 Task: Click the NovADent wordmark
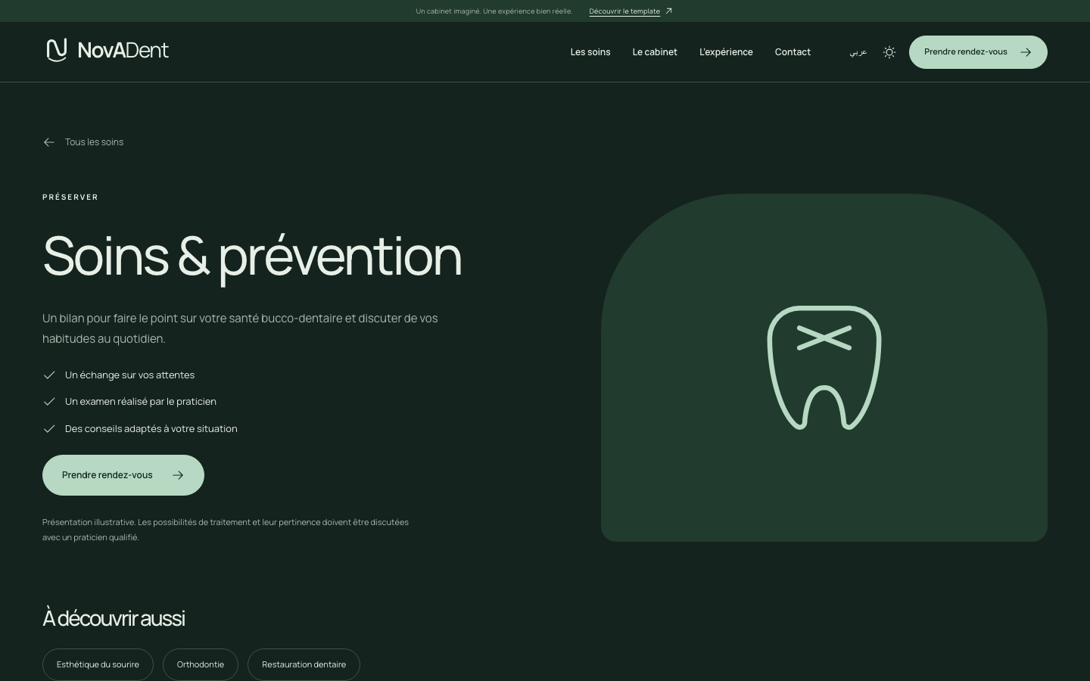pos(123,51)
